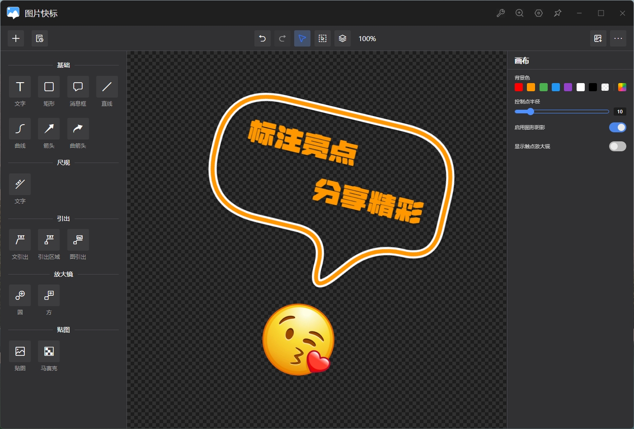Set background color to red
Viewport: 634px width, 429px height.
519,87
